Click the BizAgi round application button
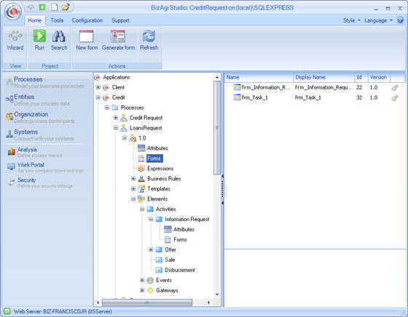The height and width of the screenshot is (317, 408). pos(13,12)
